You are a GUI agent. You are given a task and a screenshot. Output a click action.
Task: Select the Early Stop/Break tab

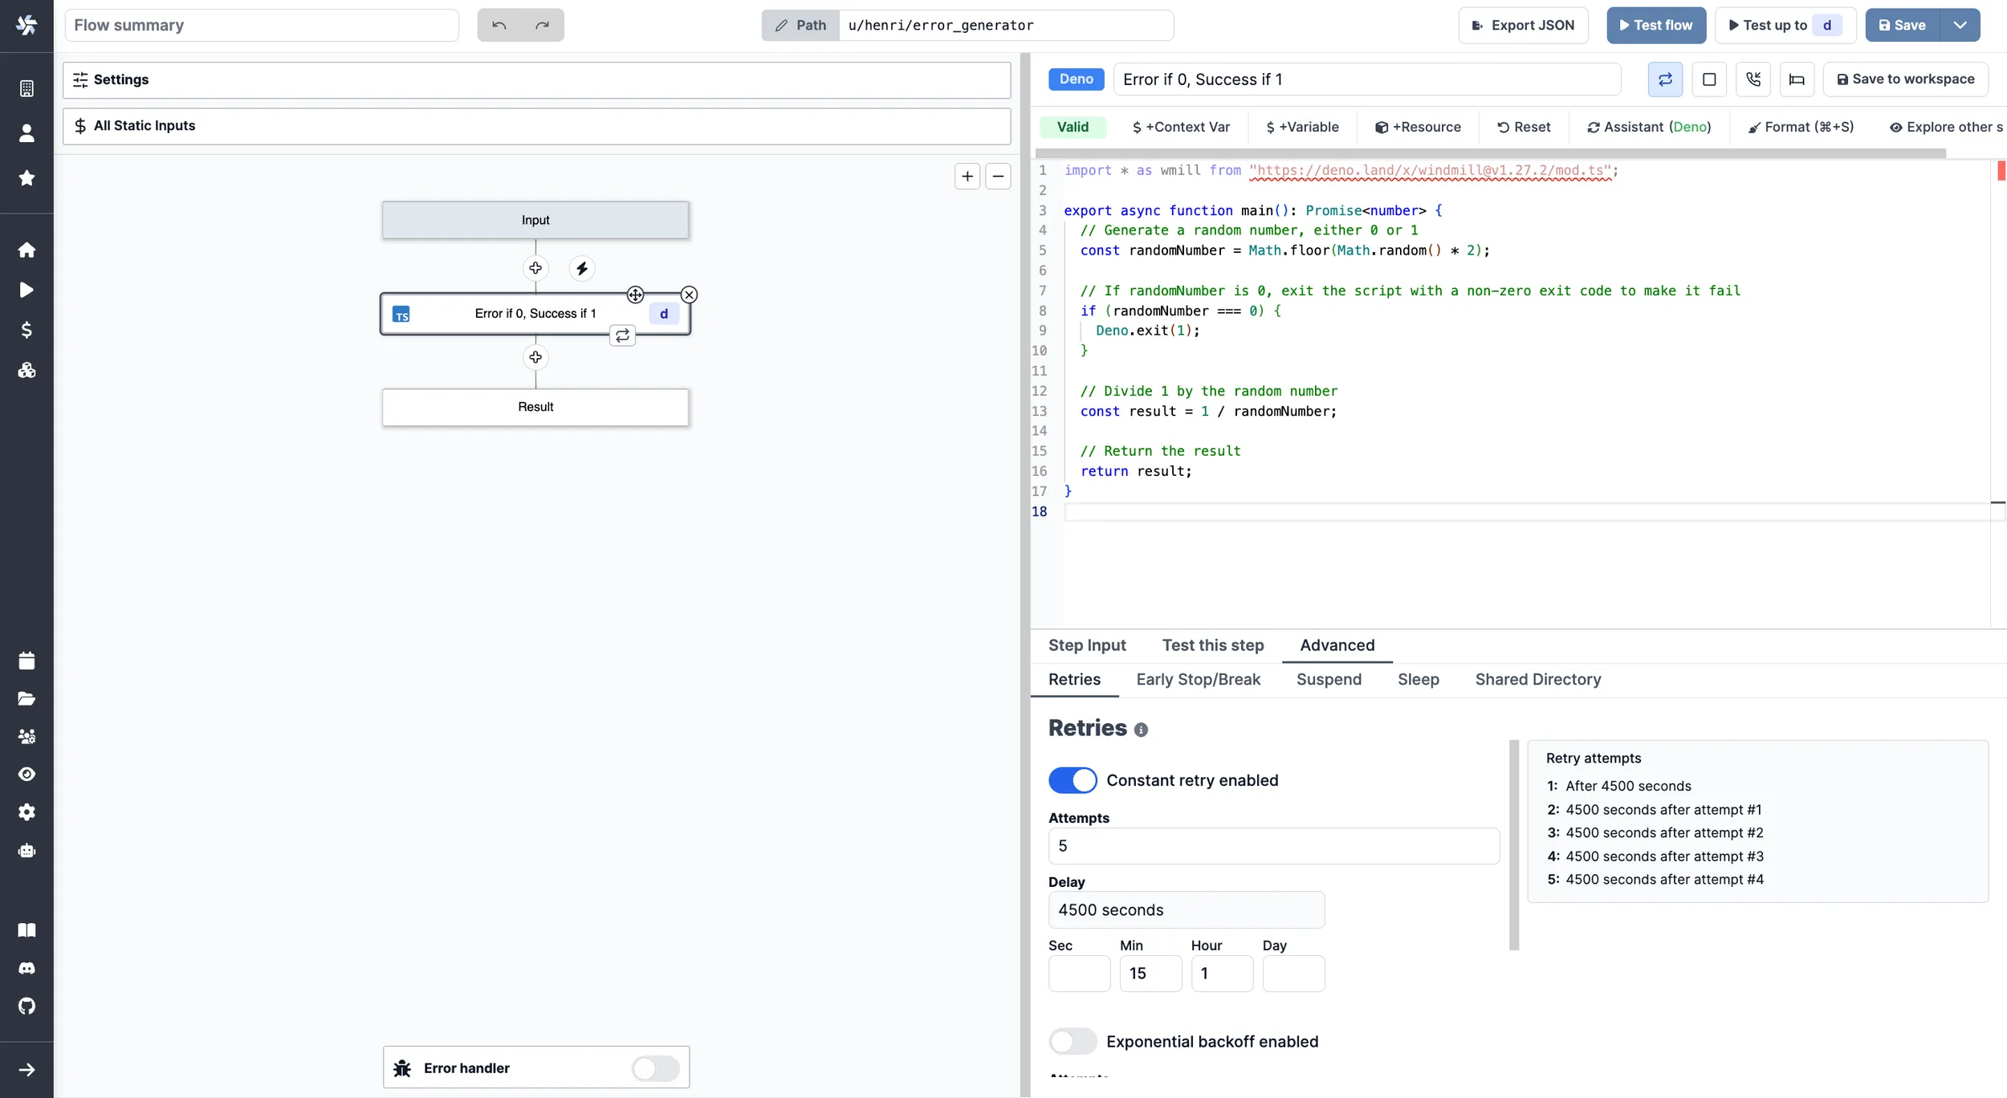(x=1199, y=679)
